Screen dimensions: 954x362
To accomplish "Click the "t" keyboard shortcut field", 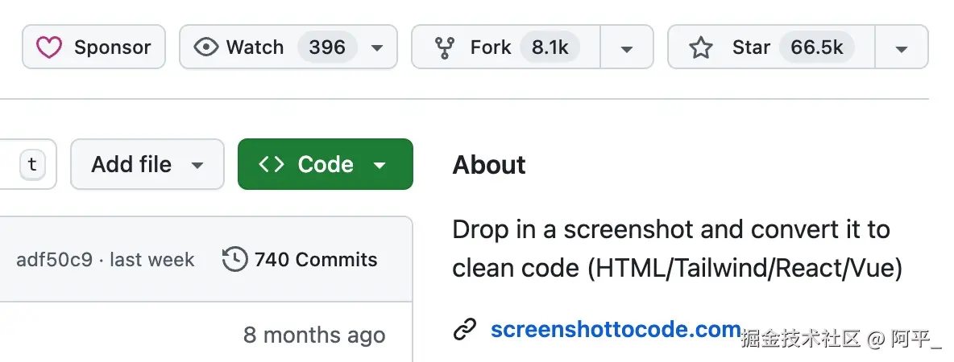I will point(31,164).
